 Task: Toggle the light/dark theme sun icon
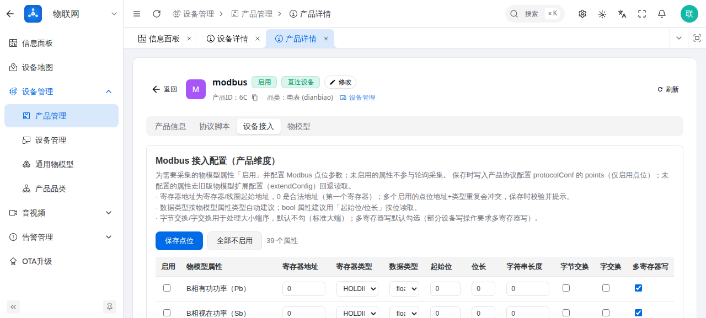602,14
